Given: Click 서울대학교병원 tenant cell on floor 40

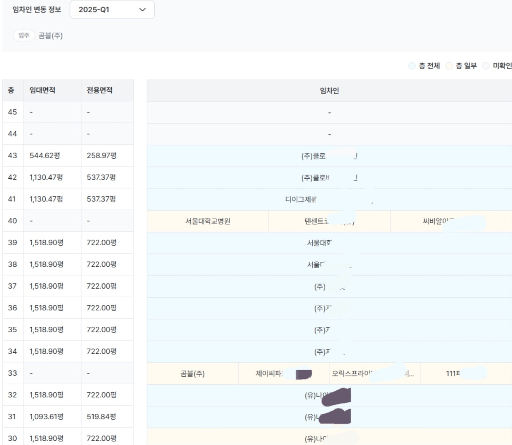Looking at the screenshot, I should [x=208, y=221].
